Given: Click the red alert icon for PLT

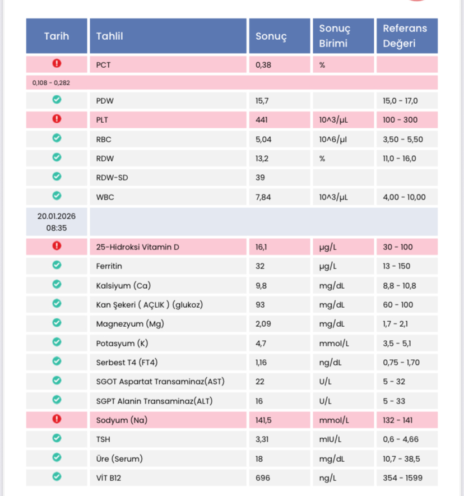Looking at the screenshot, I should (57, 119).
